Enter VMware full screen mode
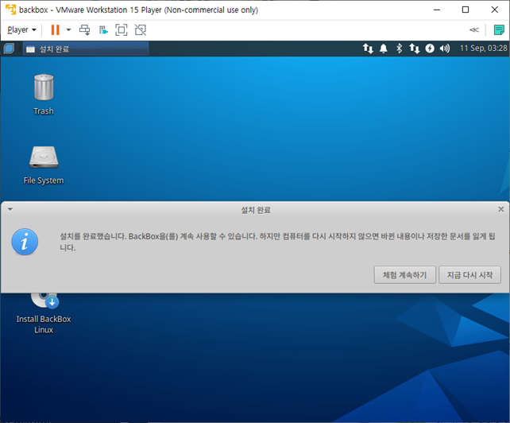Image resolution: width=510 pixels, height=423 pixels. point(122,30)
